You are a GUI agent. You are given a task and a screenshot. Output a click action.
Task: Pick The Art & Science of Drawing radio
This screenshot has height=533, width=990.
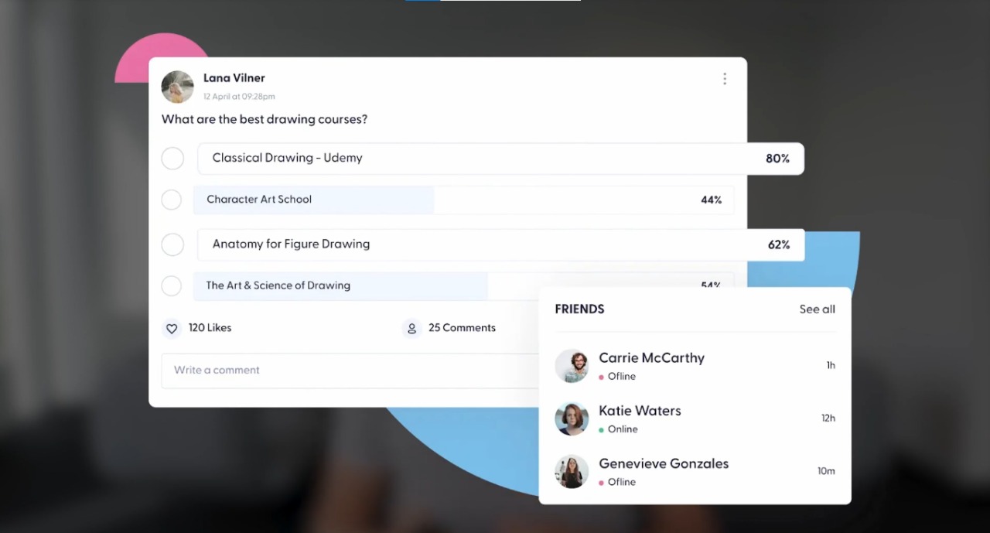tap(172, 285)
